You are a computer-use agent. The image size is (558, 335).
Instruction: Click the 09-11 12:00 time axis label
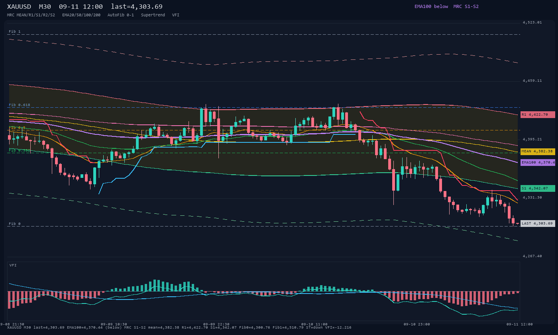click(520, 324)
